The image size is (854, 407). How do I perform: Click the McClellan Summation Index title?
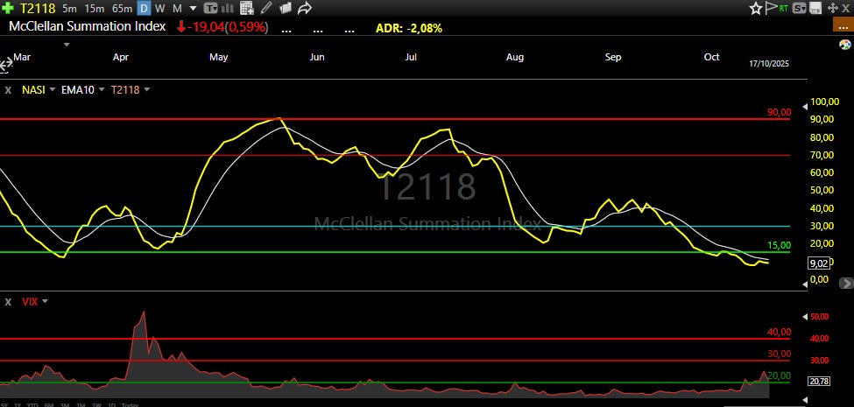pyautogui.click(x=87, y=26)
